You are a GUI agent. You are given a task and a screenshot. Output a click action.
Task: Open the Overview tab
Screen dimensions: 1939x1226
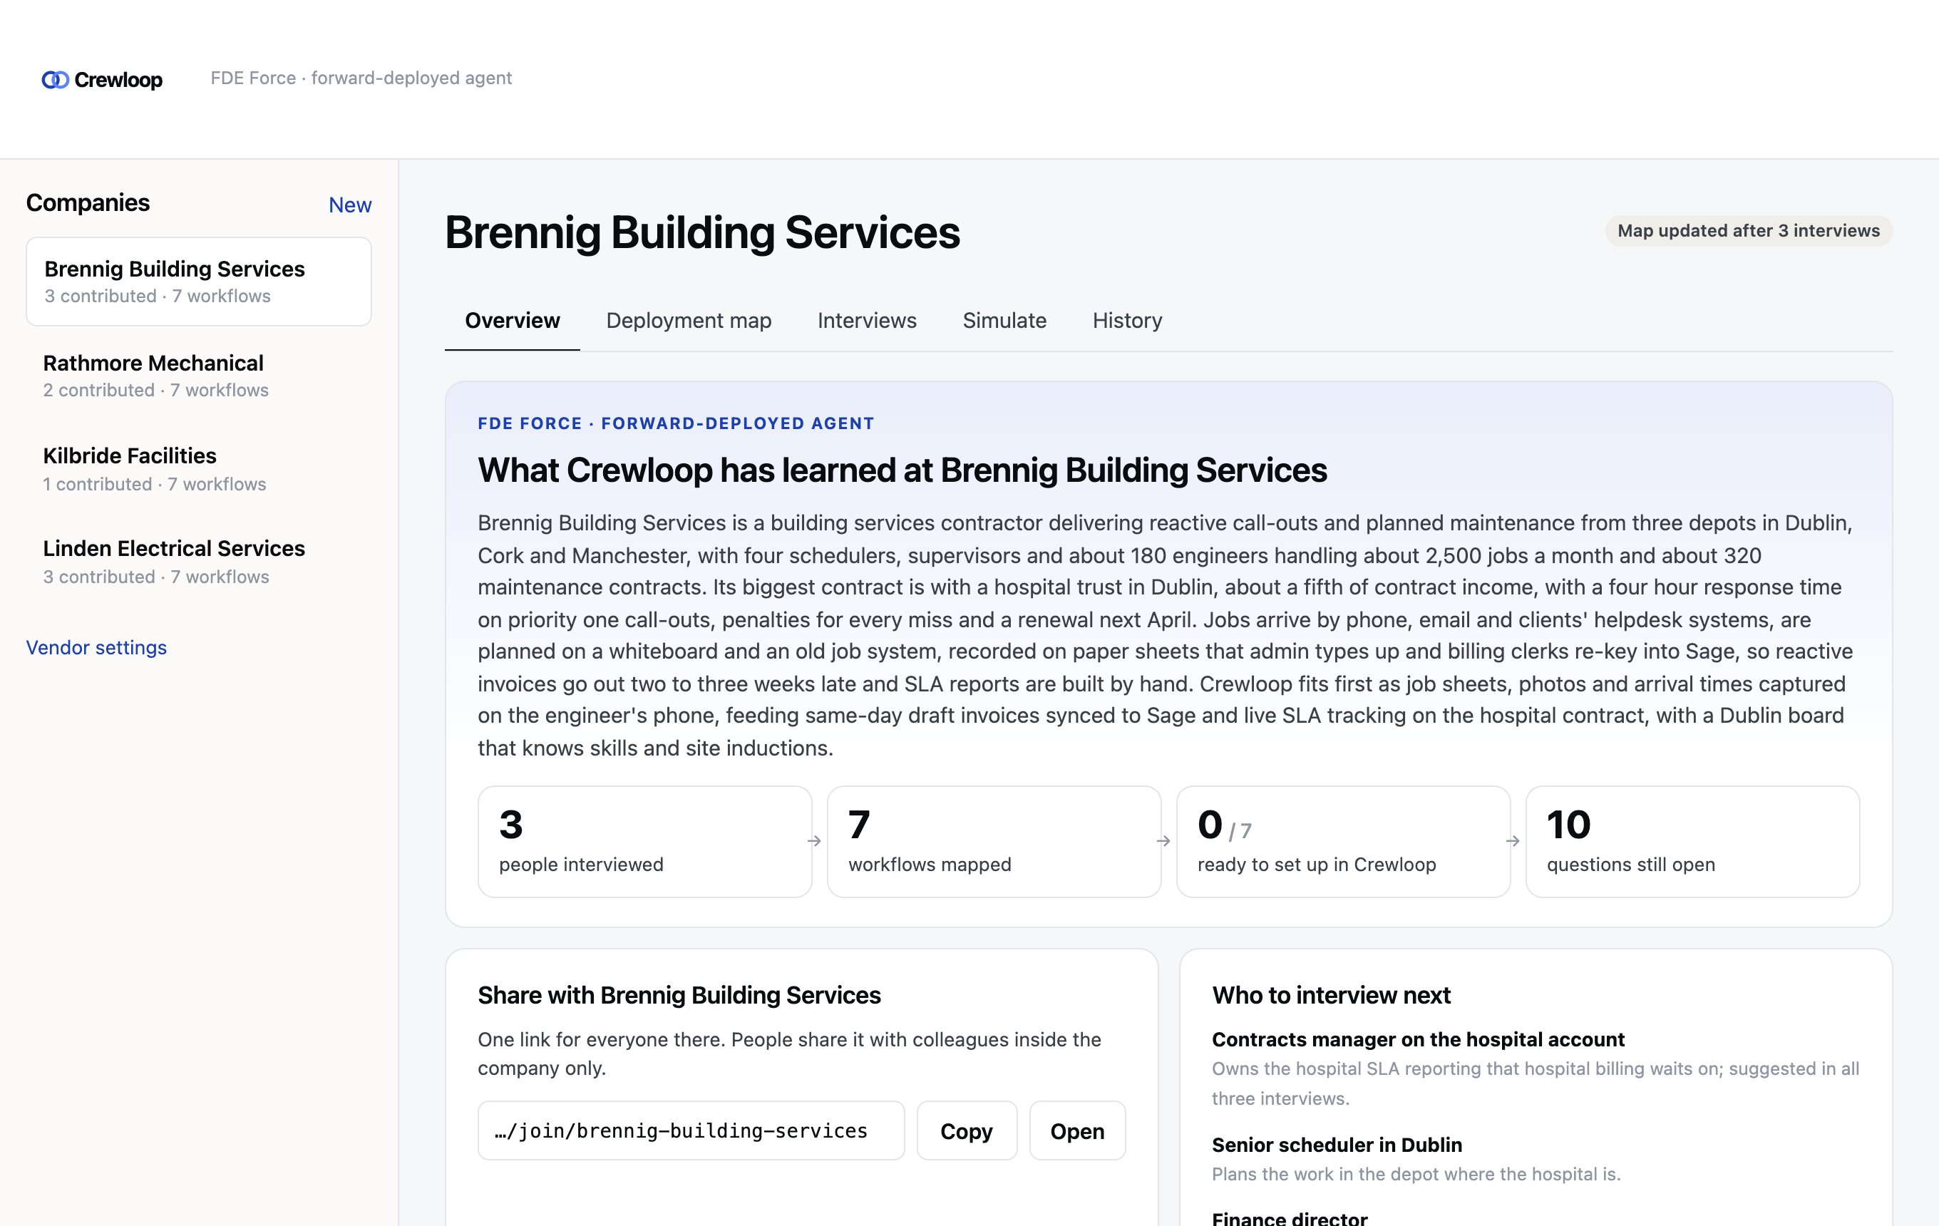pyautogui.click(x=512, y=320)
